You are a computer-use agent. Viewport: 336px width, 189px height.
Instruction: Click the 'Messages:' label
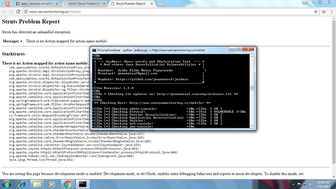click(x=11, y=41)
